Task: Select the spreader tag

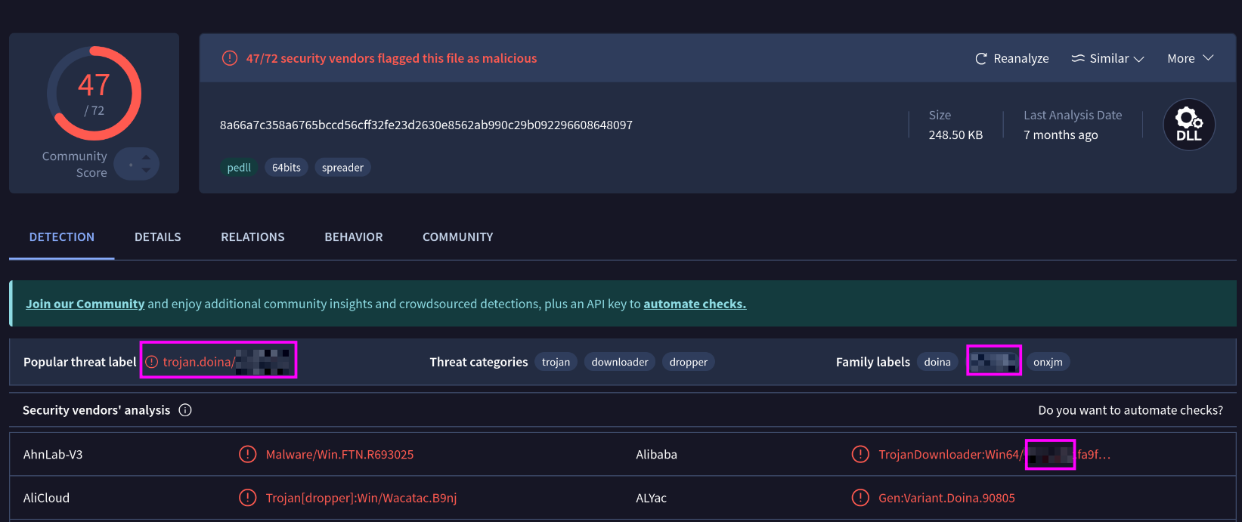Action: point(342,168)
